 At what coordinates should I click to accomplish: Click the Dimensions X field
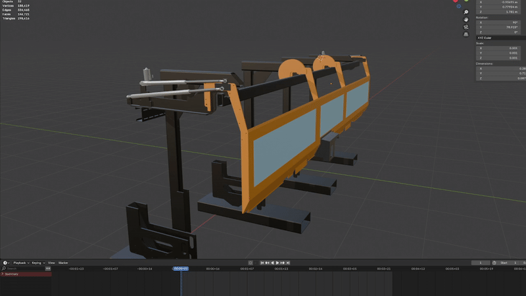point(501,68)
